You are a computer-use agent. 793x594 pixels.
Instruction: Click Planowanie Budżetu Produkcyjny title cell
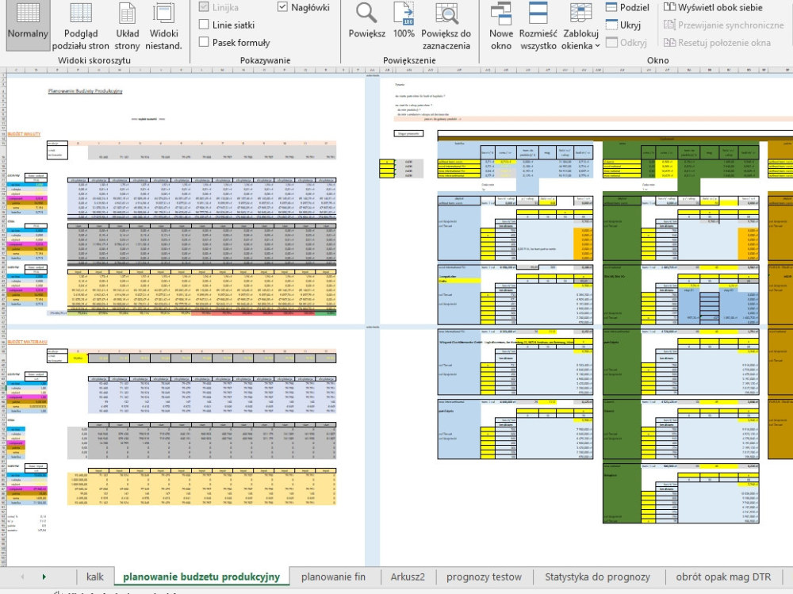85,91
